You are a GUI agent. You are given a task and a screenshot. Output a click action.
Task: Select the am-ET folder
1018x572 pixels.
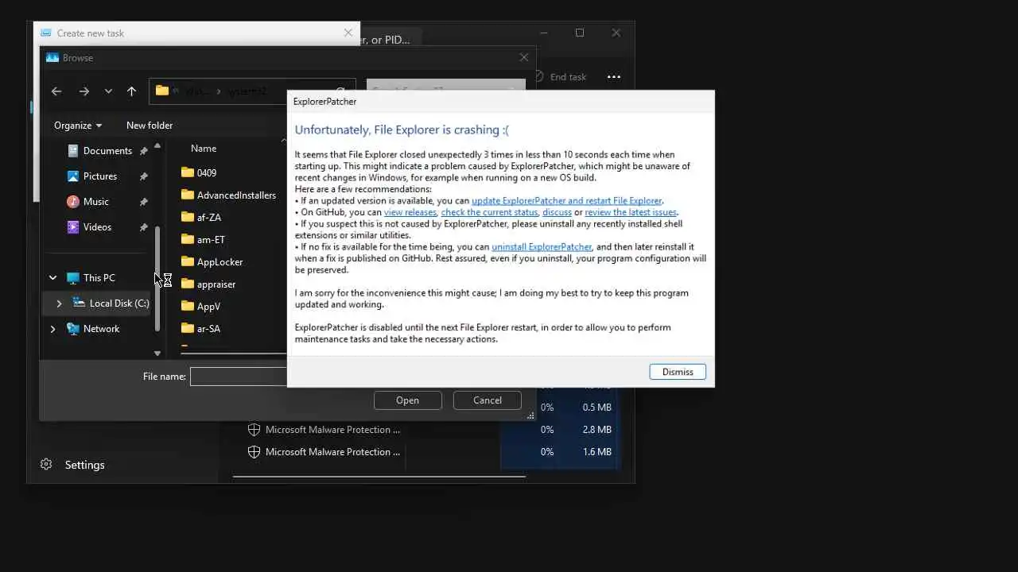211,239
